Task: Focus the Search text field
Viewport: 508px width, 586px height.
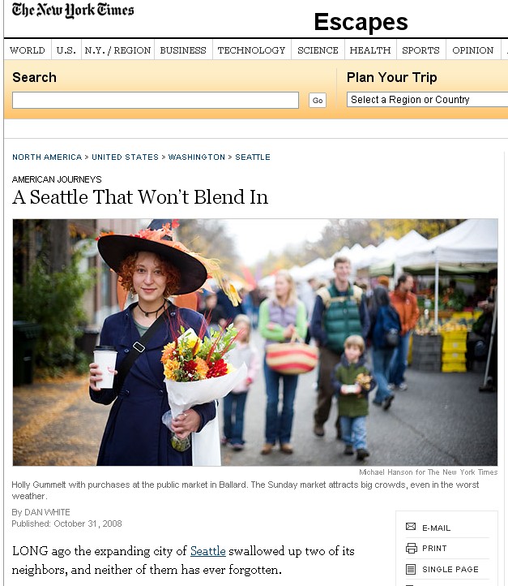Action: click(x=156, y=100)
